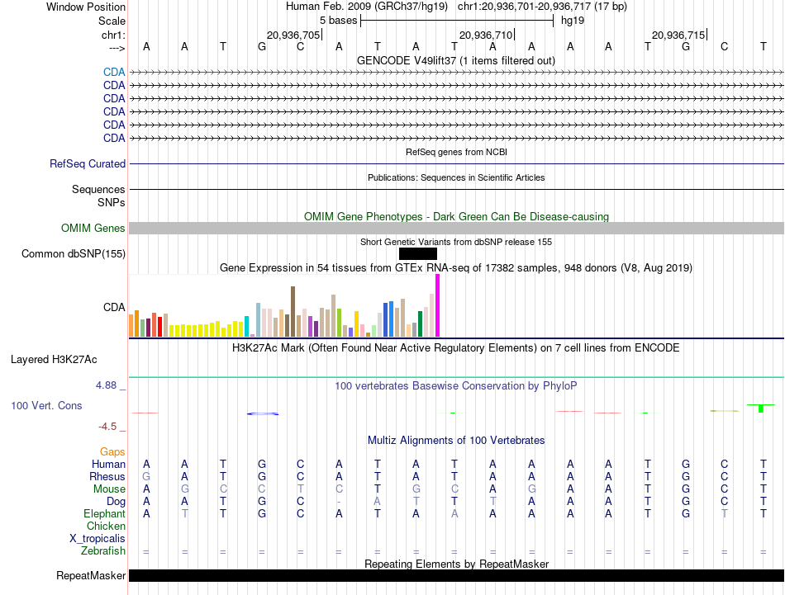
Task: Select the Zebrafish alignment row label
Action: [103, 550]
